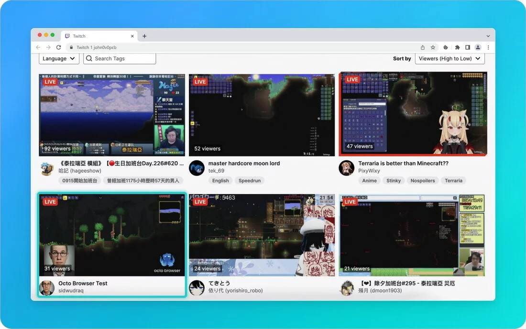This screenshot has height=329, width=526.
Task: Open the dmoon1903 stream thumbnail
Action: [412, 235]
